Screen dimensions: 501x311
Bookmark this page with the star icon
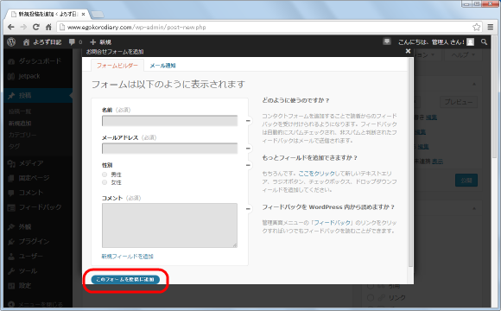tap(476, 27)
